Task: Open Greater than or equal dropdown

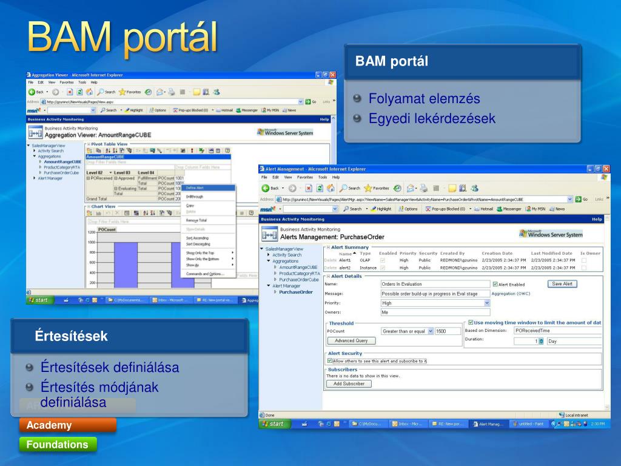Action: pyautogui.click(x=431, y=331)
